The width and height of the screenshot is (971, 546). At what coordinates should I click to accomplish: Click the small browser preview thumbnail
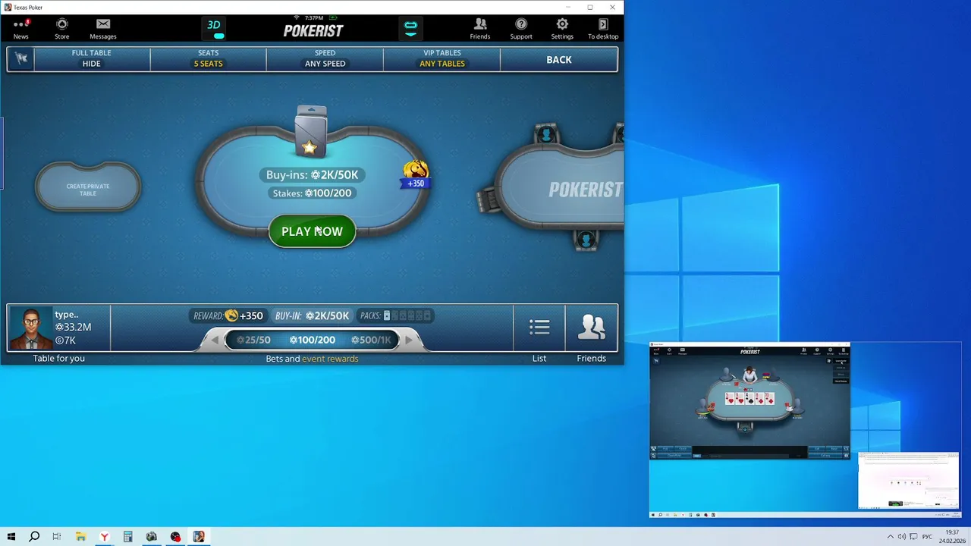coord(908,481)
